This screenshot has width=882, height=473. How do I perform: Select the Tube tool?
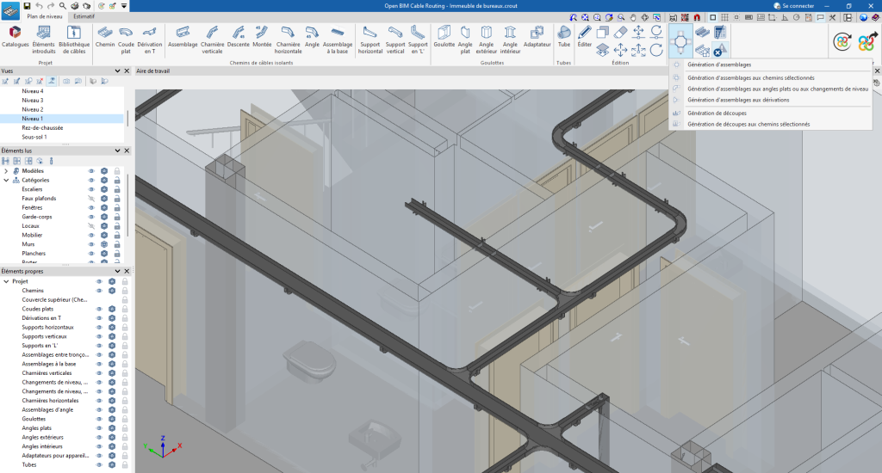click(x=563, y=38)
